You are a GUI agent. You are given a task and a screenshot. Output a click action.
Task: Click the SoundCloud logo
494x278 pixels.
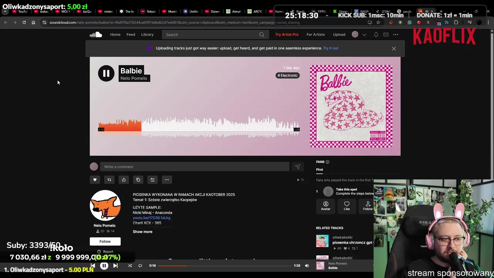point(96,35)
